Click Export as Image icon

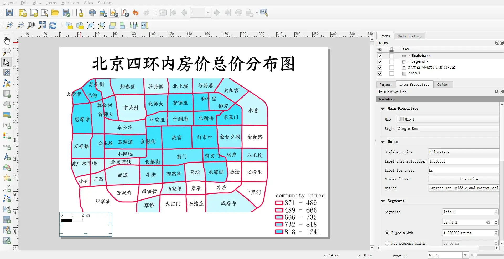(103, 13)
